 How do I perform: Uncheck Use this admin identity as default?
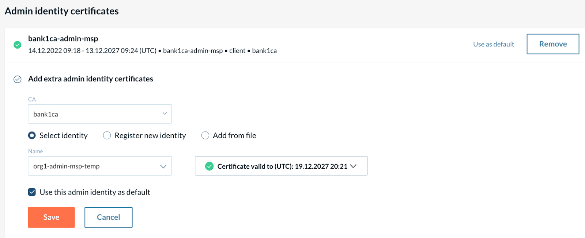32,192
